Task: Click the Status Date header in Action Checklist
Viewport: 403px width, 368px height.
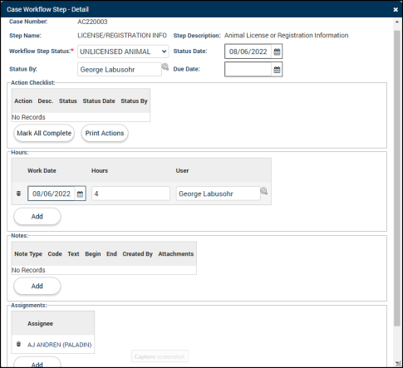Action: click(99, 101)
